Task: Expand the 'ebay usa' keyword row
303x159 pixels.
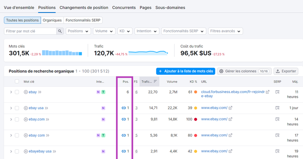Action: pyautogui.click(x=11, y=108)
